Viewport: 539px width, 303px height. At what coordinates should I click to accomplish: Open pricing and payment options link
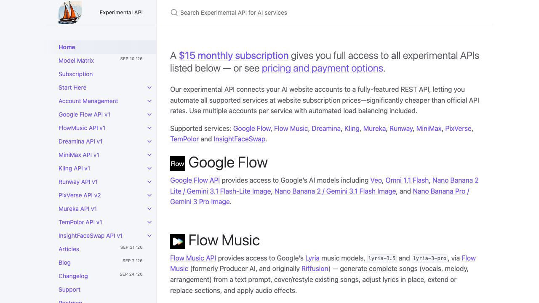pos(323,68)
